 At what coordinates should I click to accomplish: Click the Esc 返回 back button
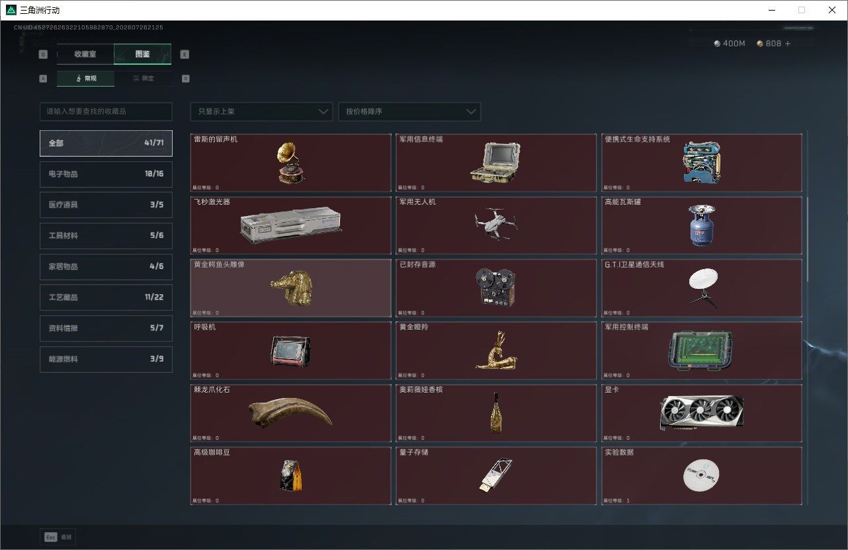pos(58,537)
